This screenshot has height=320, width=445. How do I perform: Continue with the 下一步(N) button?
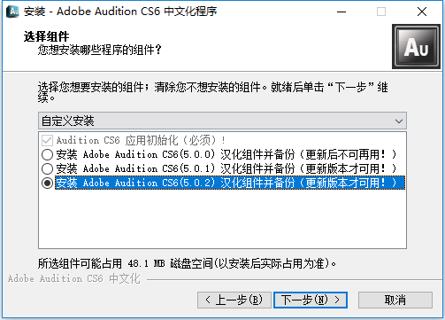(x=311, y=300)
